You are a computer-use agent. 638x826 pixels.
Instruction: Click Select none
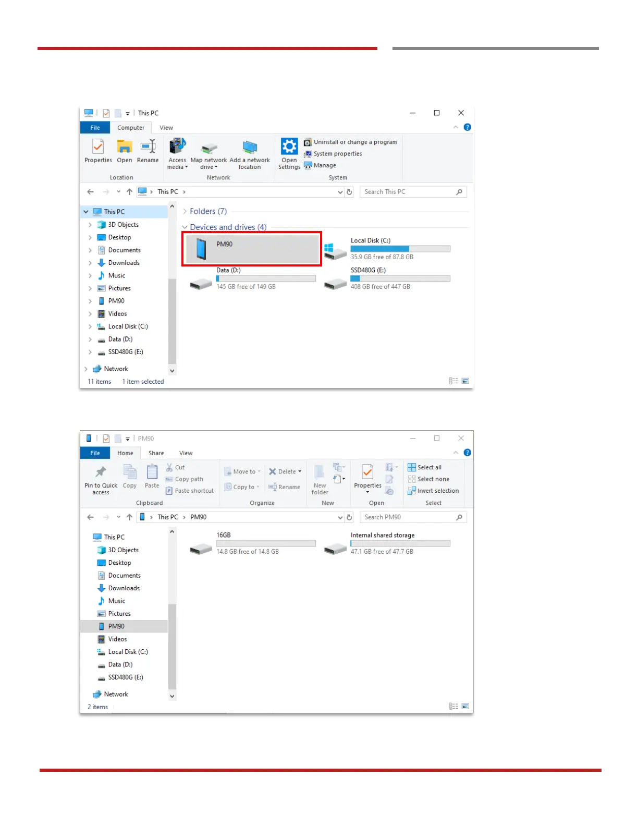[x=428, y=479]
